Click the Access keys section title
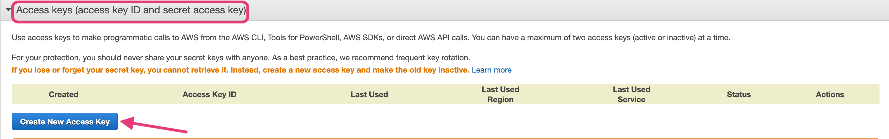The width and height of the screenshot is (889, 139). 131,10
